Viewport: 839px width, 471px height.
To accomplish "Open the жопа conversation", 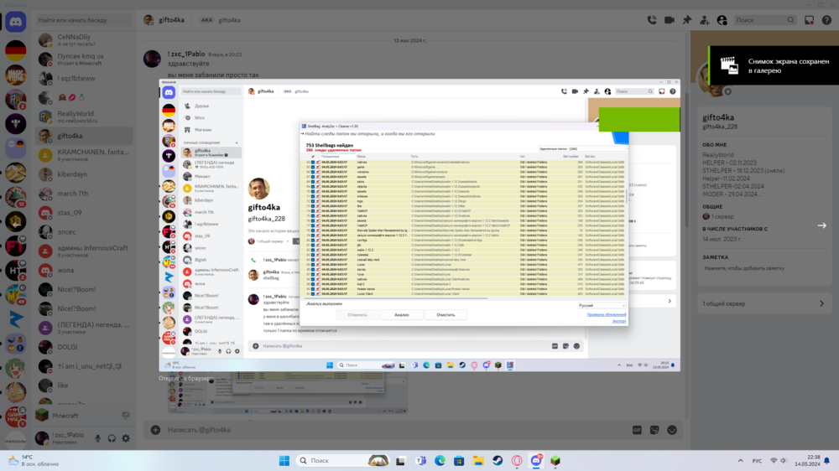I will [84, 270].
